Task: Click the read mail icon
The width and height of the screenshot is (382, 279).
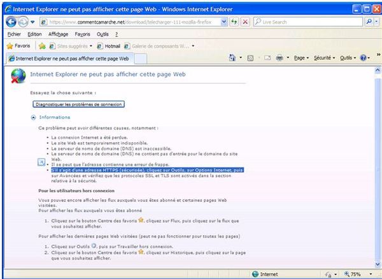Action: pos(267,58)
